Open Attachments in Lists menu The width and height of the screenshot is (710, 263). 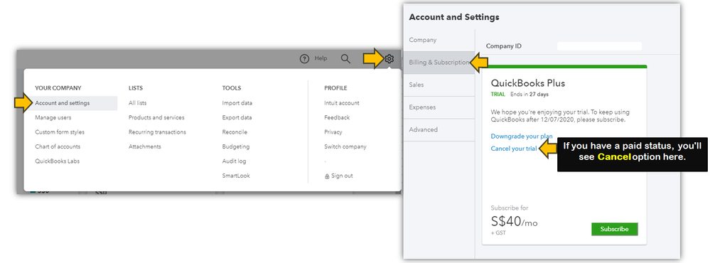pos(144,146)
